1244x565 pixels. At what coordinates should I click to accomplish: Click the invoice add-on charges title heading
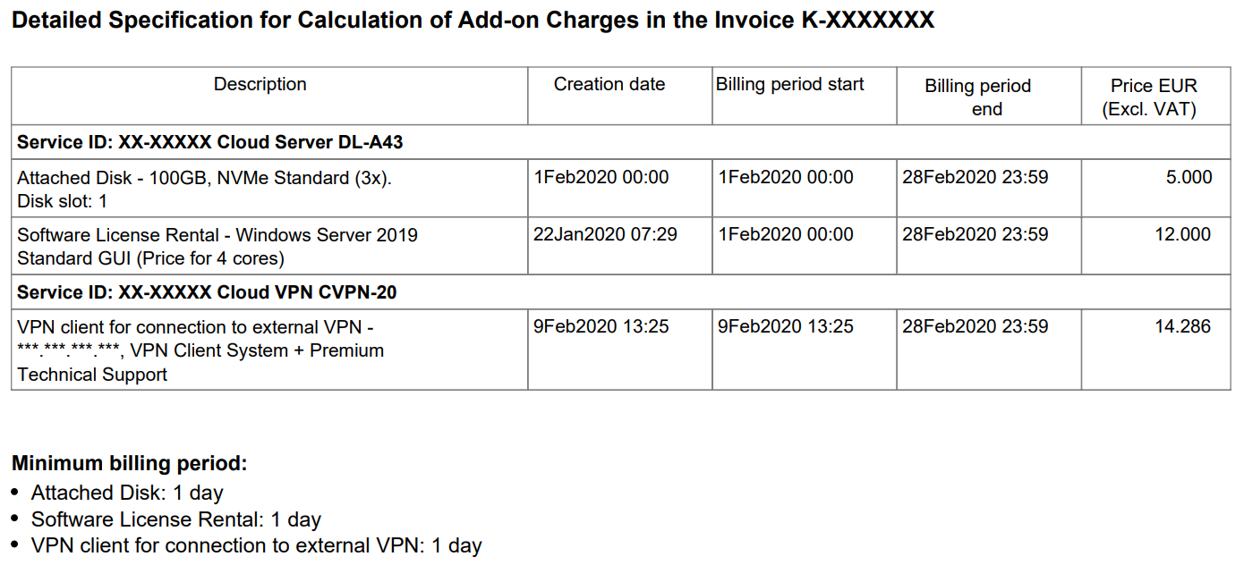[473, 21]
